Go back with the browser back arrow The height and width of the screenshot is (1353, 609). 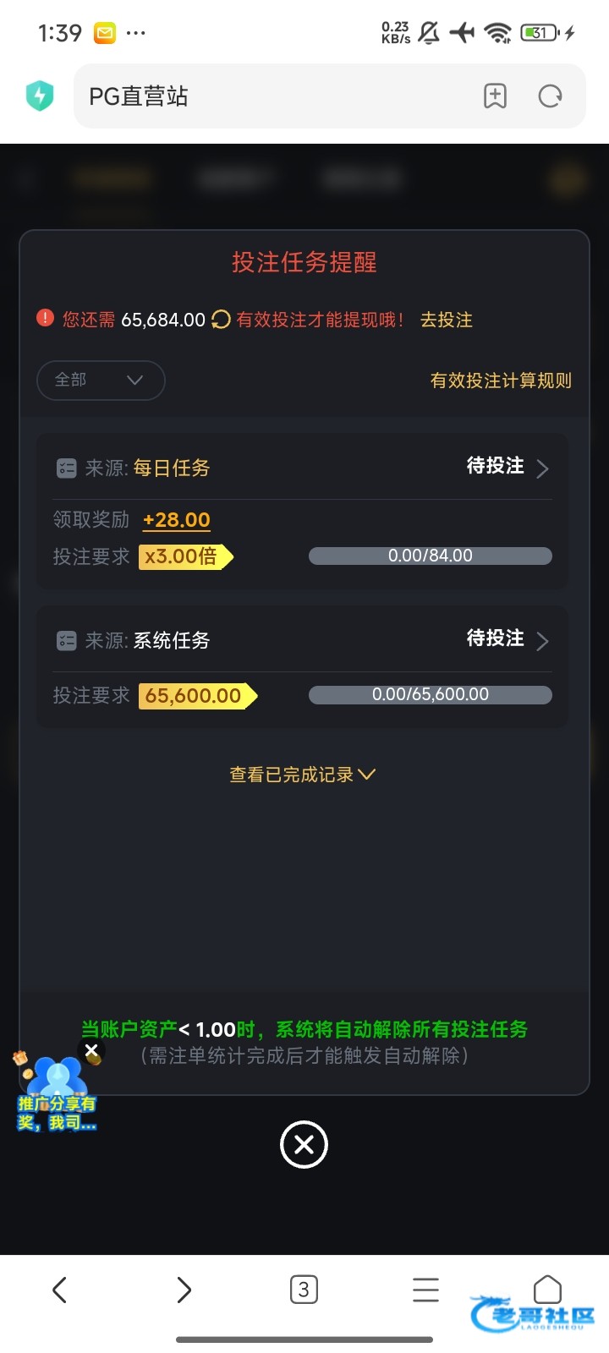59,1290
